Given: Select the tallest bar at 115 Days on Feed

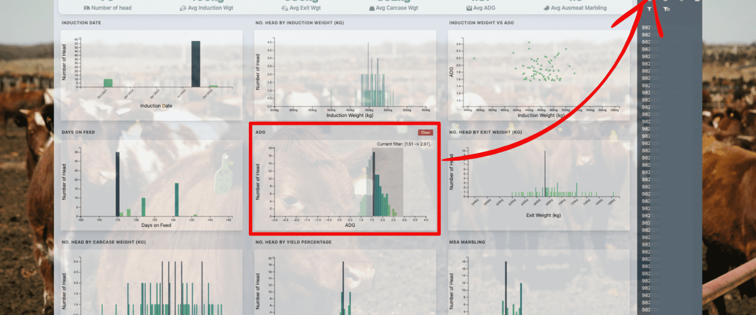Looking at the screenshot, I should coord(118,184).
